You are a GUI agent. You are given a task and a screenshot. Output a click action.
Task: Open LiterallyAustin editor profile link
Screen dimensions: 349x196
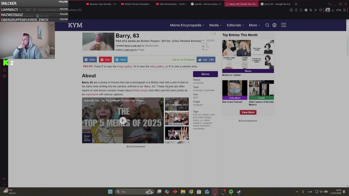tap(151, 46)
